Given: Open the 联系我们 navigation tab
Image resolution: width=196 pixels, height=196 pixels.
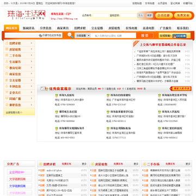Looking at the screenshot, I should click(x=183, y=28).
